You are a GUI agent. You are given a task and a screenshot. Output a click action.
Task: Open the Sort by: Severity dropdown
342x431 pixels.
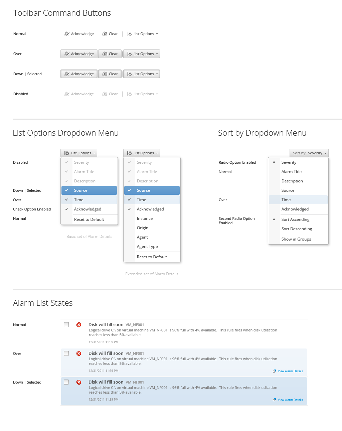(309, 153)
